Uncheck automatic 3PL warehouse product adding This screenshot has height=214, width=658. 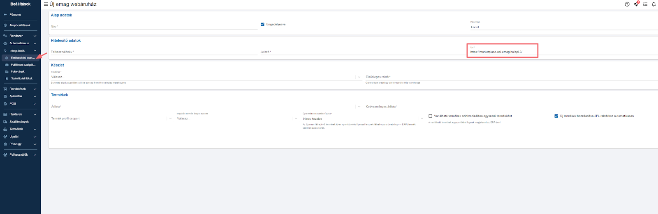point(556,116)
